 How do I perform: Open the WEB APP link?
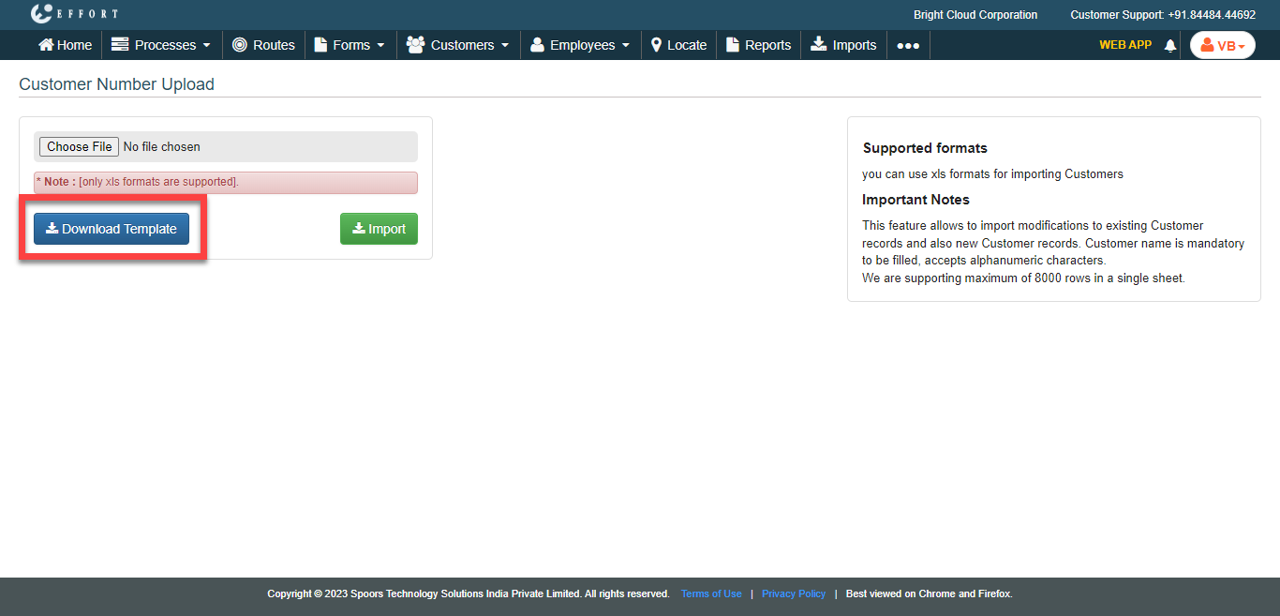[1124, 44]
